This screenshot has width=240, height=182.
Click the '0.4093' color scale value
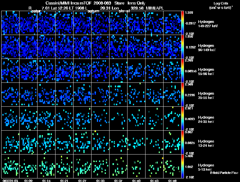190,119
